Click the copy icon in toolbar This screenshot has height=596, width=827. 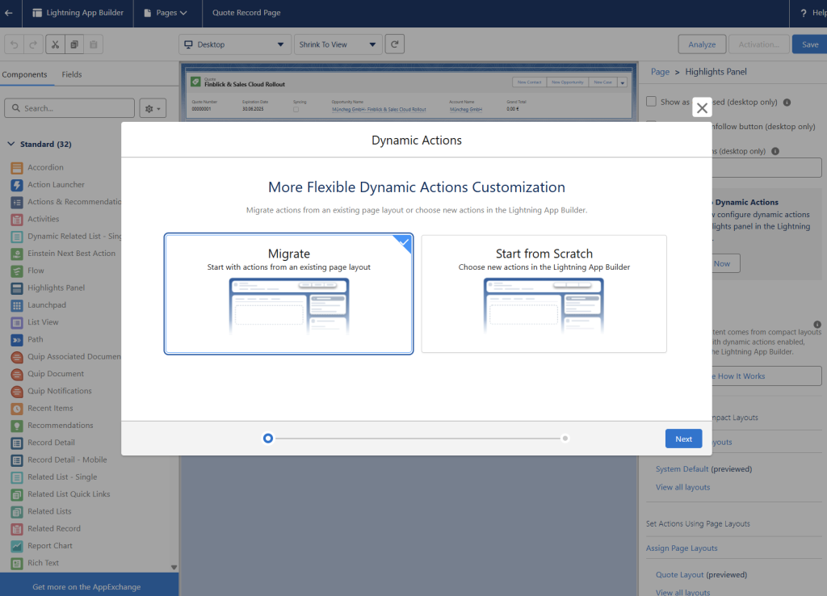click(74, 44)
